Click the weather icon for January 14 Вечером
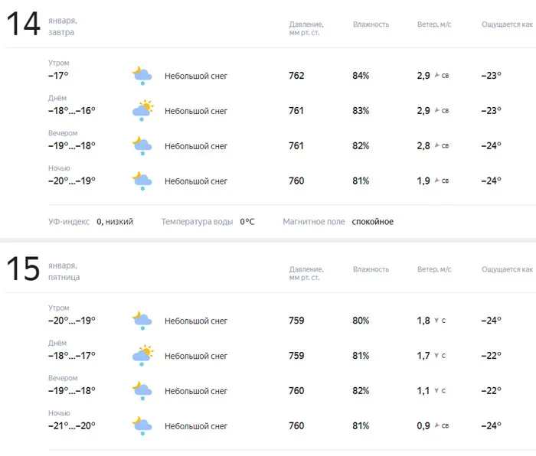 click(x=142, y=145)
